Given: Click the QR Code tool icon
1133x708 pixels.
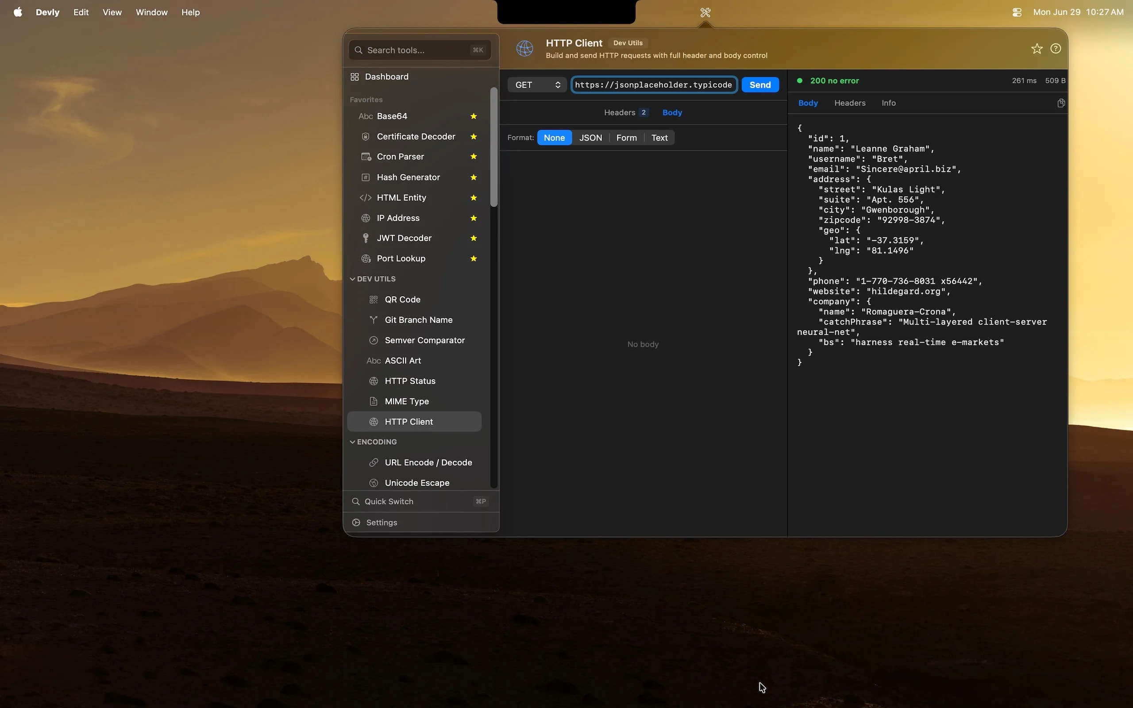Looking at the screenshot, I should click(x=373, y=300).
